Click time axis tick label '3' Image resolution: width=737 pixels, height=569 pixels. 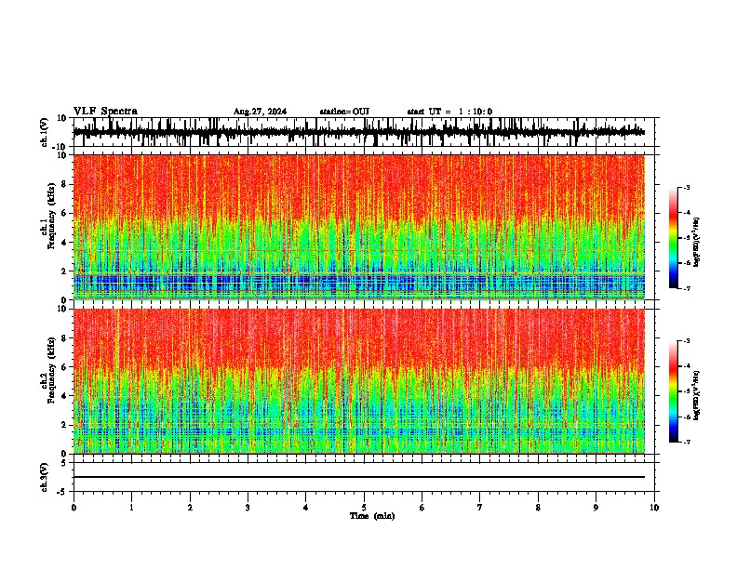pos(248,508)
